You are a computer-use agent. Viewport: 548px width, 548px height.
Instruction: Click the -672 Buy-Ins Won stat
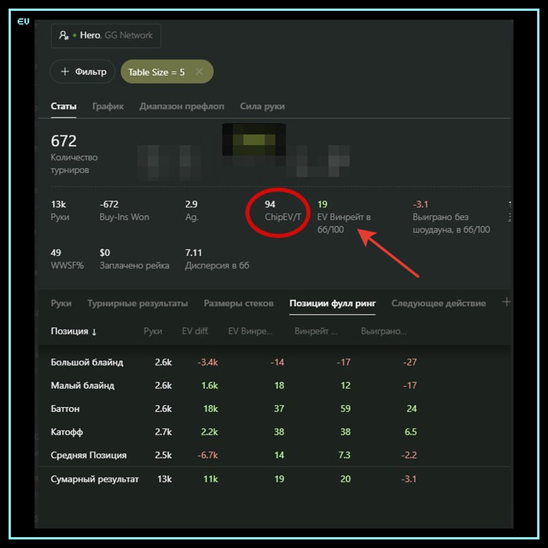[124, 211]
